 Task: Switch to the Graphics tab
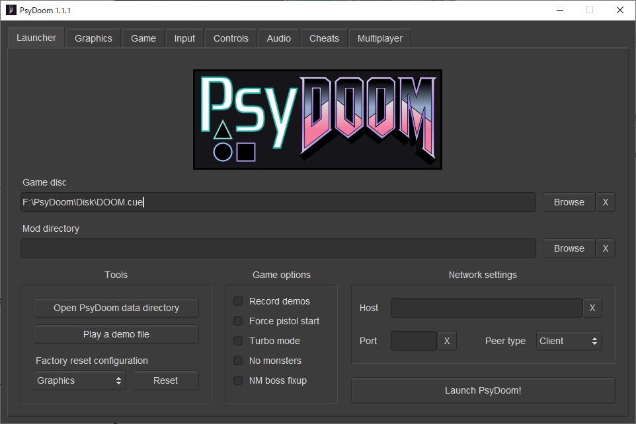(x=93, y=38)
